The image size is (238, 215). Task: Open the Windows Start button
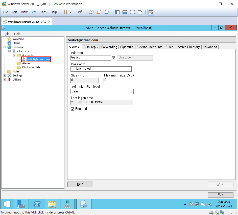point(7,204)
